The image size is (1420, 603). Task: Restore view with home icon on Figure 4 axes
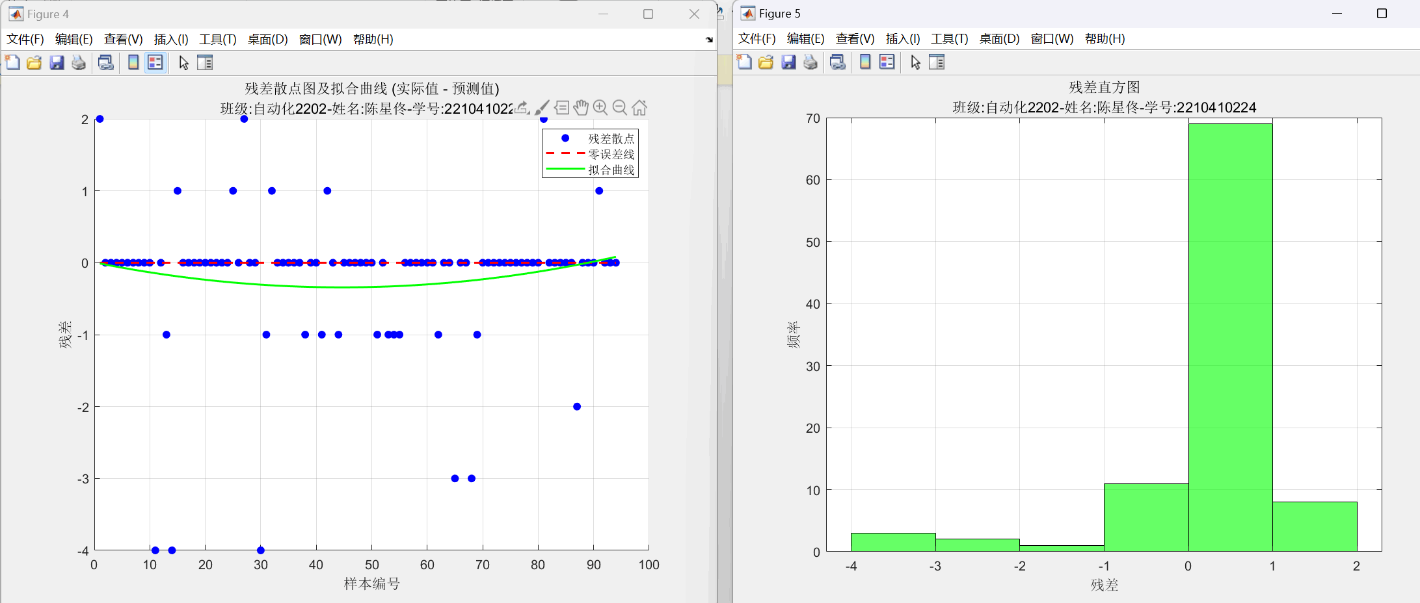(x=639, y=108)
